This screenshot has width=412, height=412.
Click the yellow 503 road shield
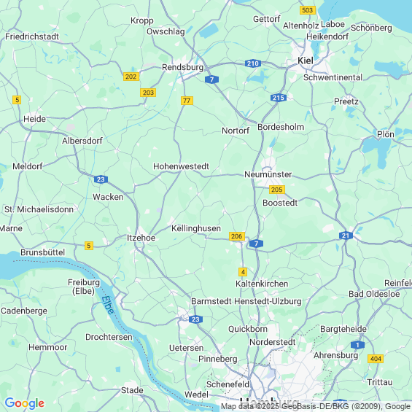tap(308, 10)
